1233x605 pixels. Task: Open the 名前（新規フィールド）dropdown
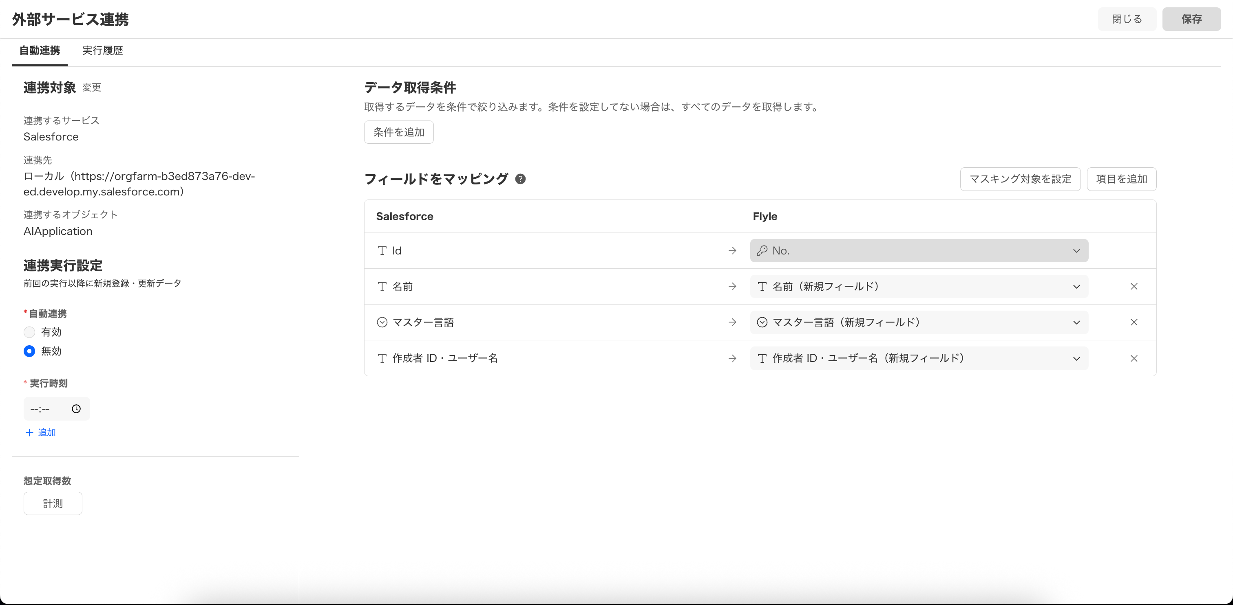1076,287
